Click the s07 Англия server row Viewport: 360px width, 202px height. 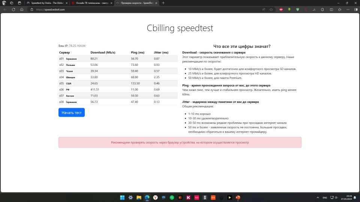[118, 96]
